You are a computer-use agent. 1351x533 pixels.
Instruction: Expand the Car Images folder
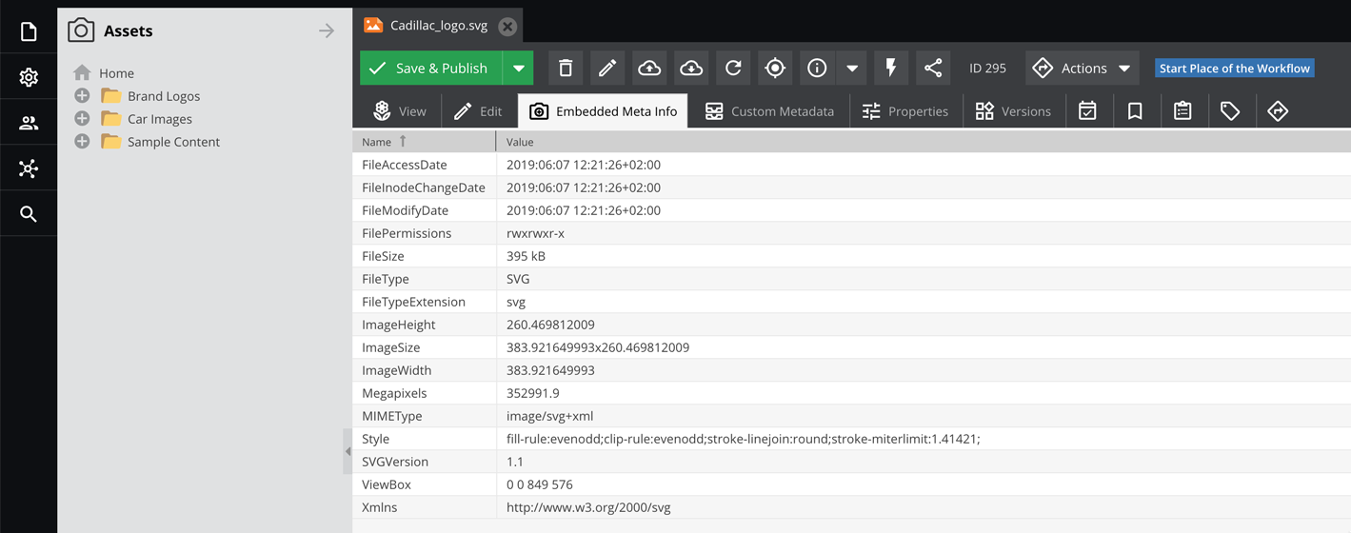tap(82, 119)
